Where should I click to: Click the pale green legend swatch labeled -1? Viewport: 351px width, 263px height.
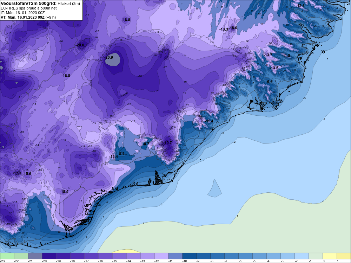pyautogui.click(x=316, y=256)
